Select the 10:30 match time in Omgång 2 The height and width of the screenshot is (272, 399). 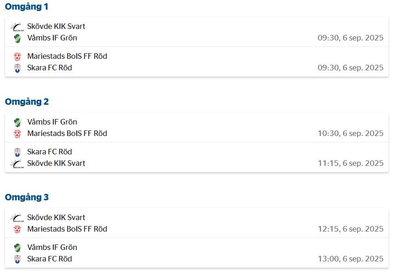350,134
